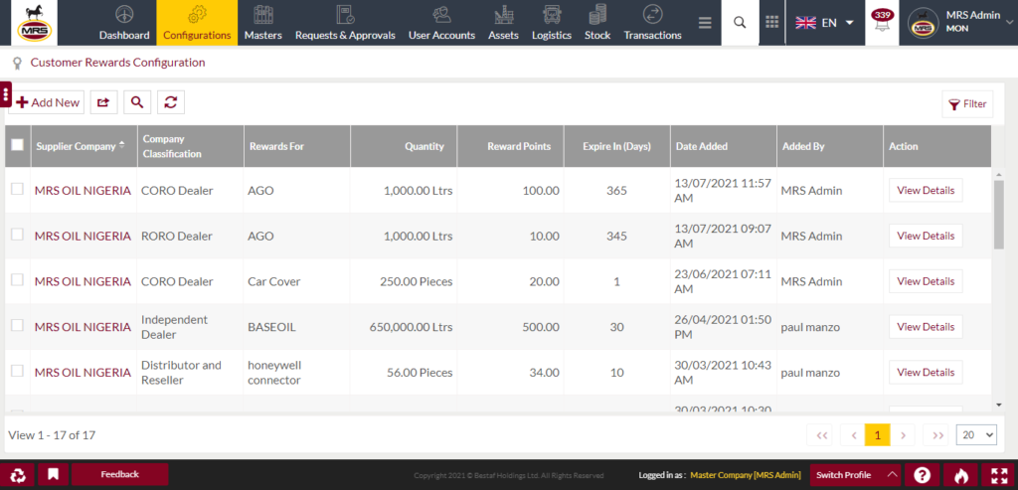The image size is (1018, 490).
Task: Open the side panel three-dots handle
Action: point(5,94)
